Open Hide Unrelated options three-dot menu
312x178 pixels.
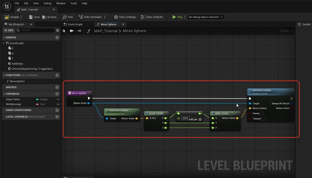coord(105,17)
